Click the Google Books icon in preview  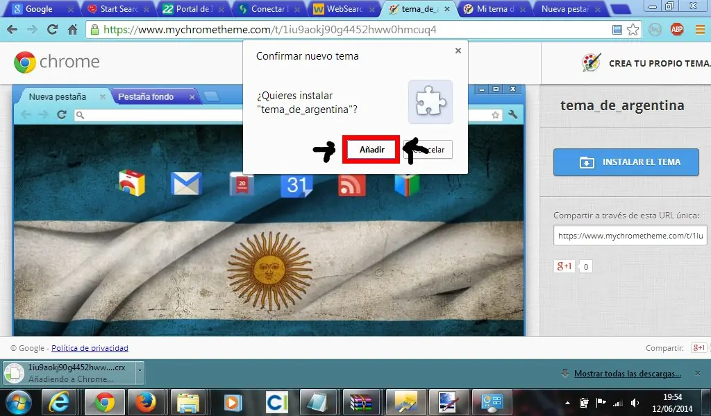coord(407,184)
